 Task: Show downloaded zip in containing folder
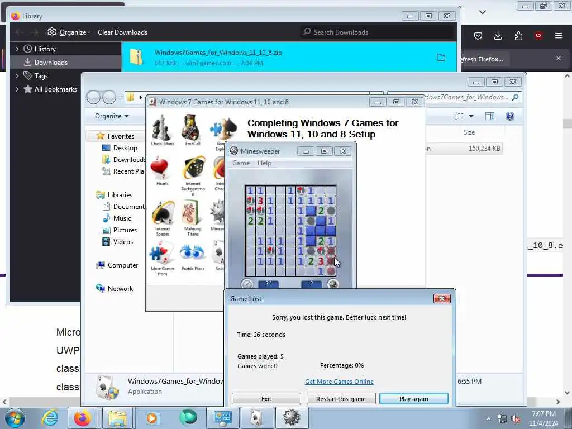(x=441, y=58)
